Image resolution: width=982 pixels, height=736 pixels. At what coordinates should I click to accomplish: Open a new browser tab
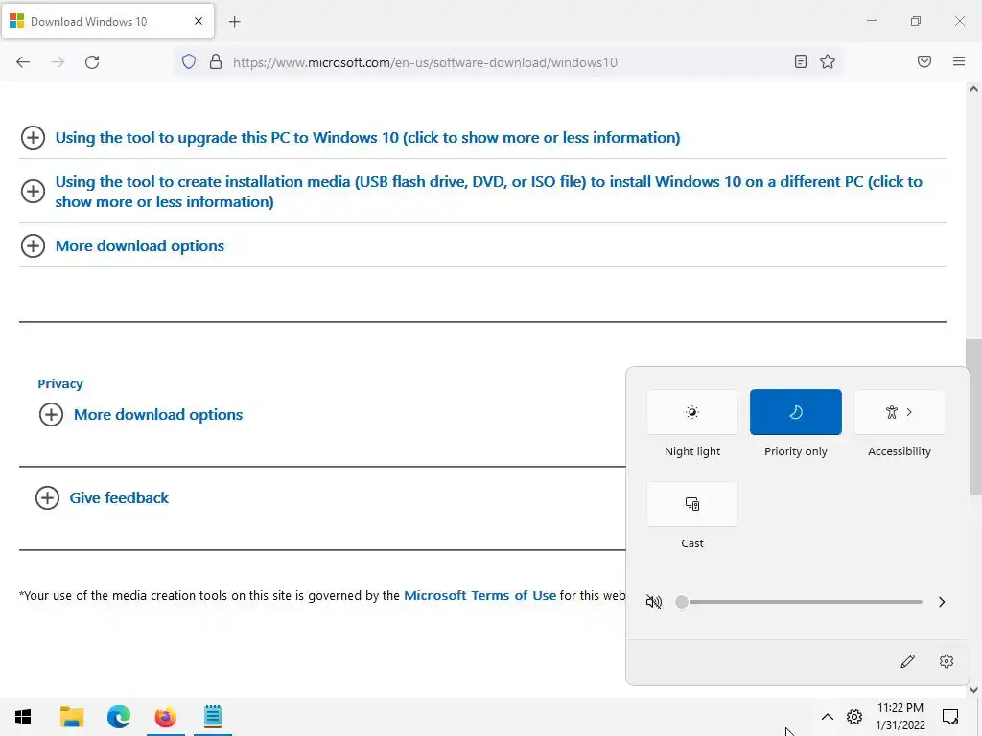click(234, 22)
